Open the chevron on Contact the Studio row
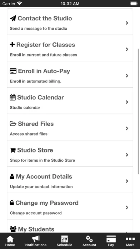 click(x=127, y=23)
